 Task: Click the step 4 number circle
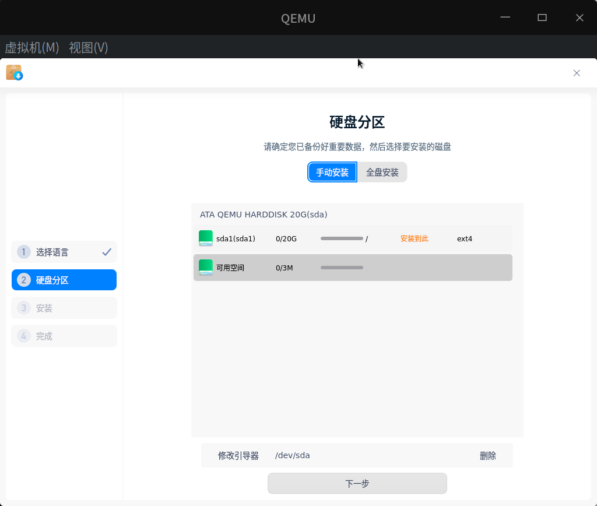pyautogui.click(x=24, y=336)
